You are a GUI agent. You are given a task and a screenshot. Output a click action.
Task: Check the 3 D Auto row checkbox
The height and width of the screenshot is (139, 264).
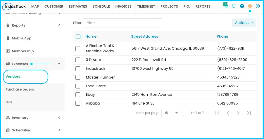78,60
